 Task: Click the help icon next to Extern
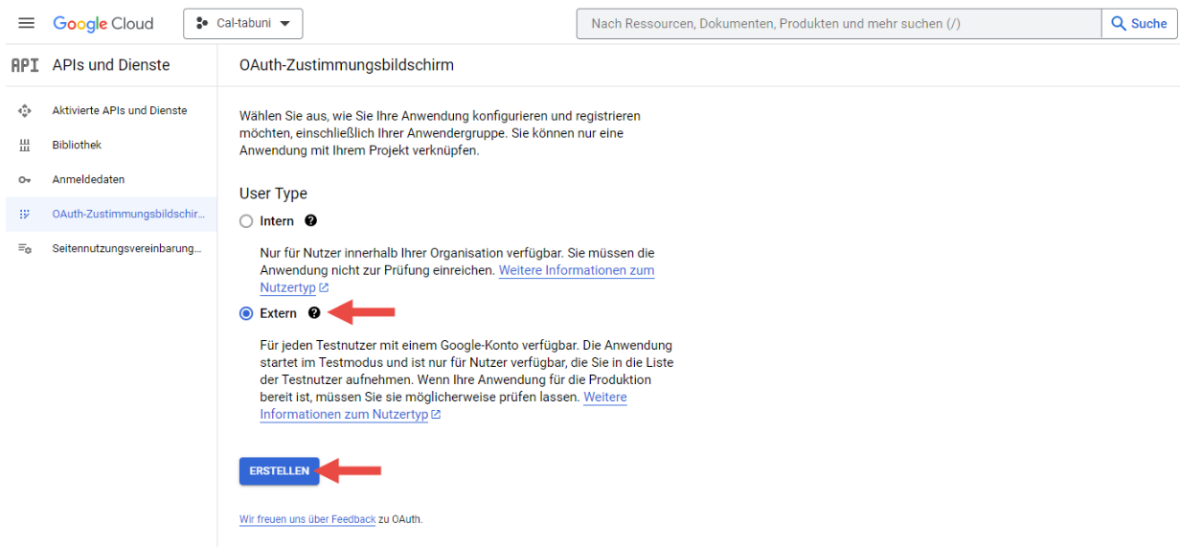[314, 313]
